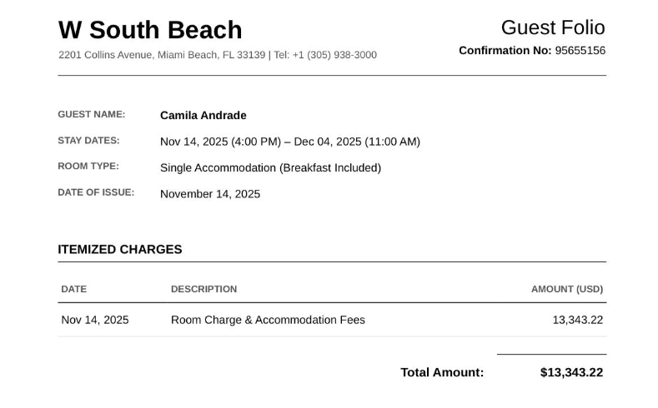
Task: Click the $13,343.22 total amount value
Action: point(571,372)
